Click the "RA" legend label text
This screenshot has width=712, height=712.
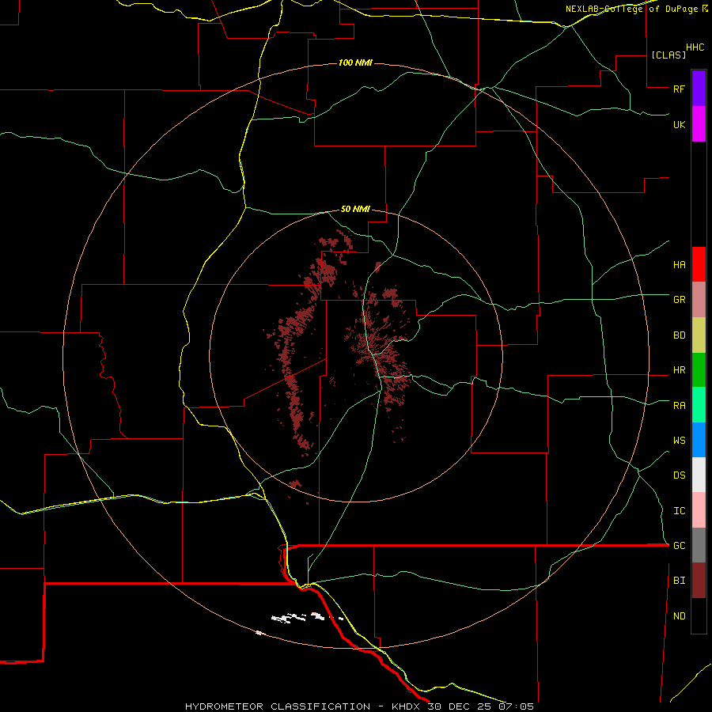pyautogui.click(x=679, y=405)
